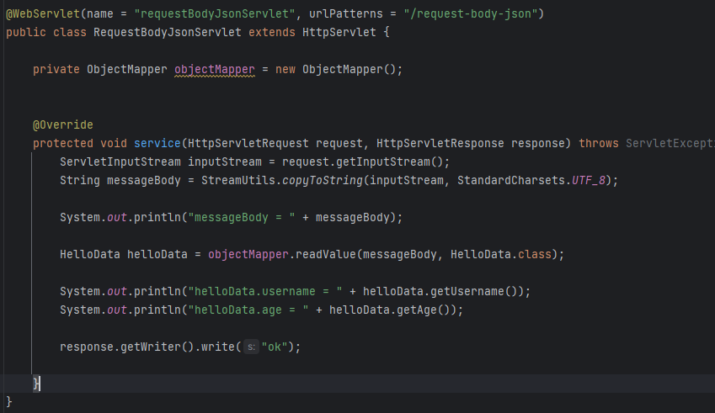Click the getAge() call
This screenshot has height=413, width=715.
click(x=423, y=310)
